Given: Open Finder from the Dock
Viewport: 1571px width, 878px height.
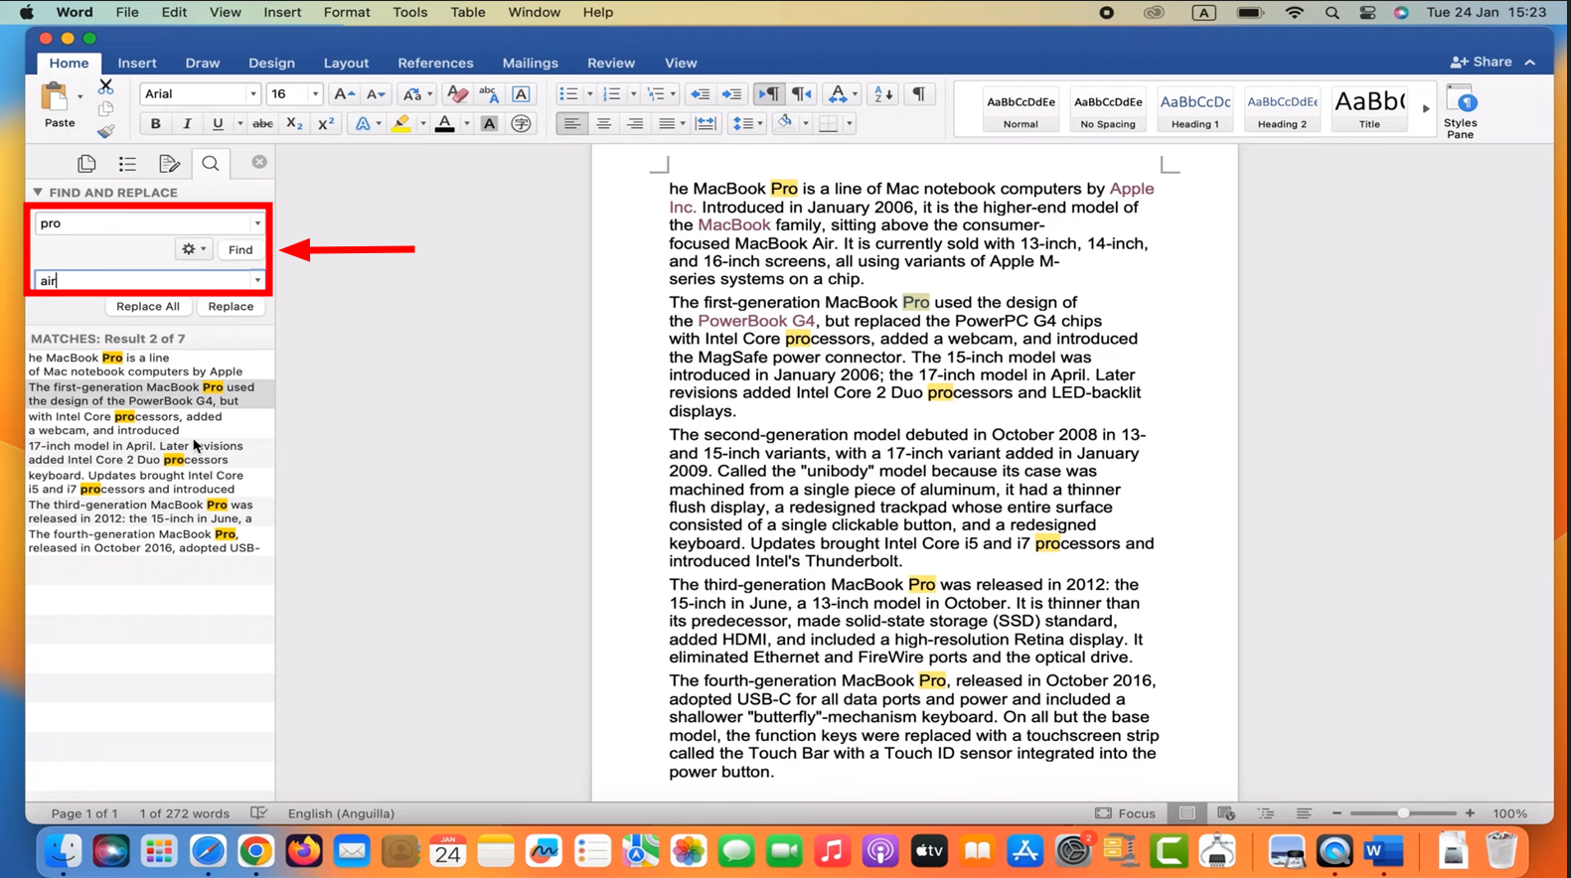Looking at the screenshot, I should click(64, 851).
